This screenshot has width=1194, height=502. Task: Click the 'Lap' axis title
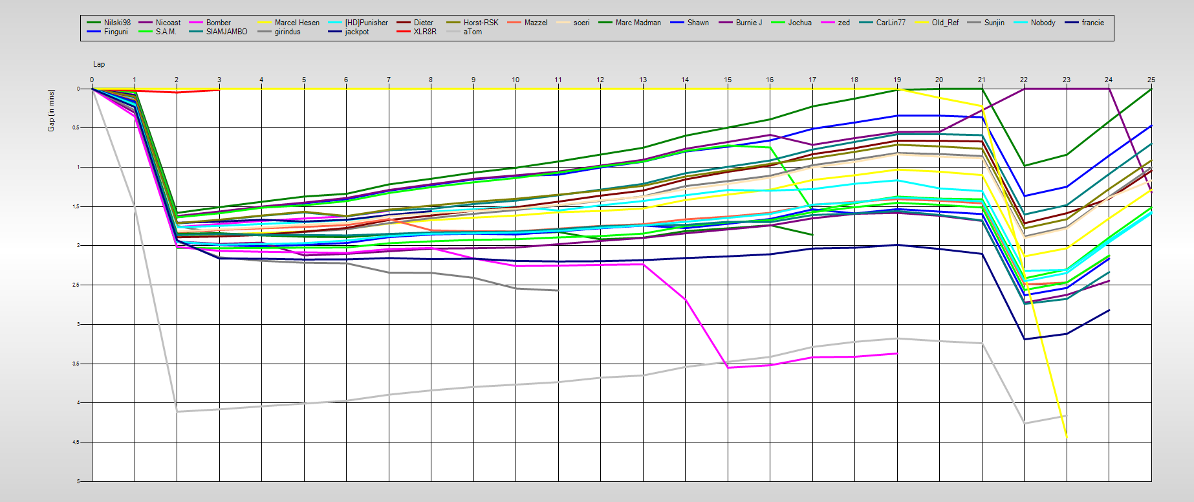click(99, 64)
